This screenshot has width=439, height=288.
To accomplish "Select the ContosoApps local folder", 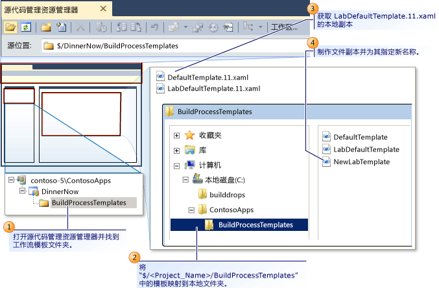I will (x=226, y=210).
